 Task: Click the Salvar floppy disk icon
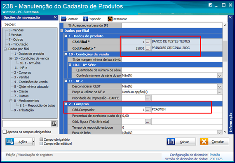tap(171, 142)
